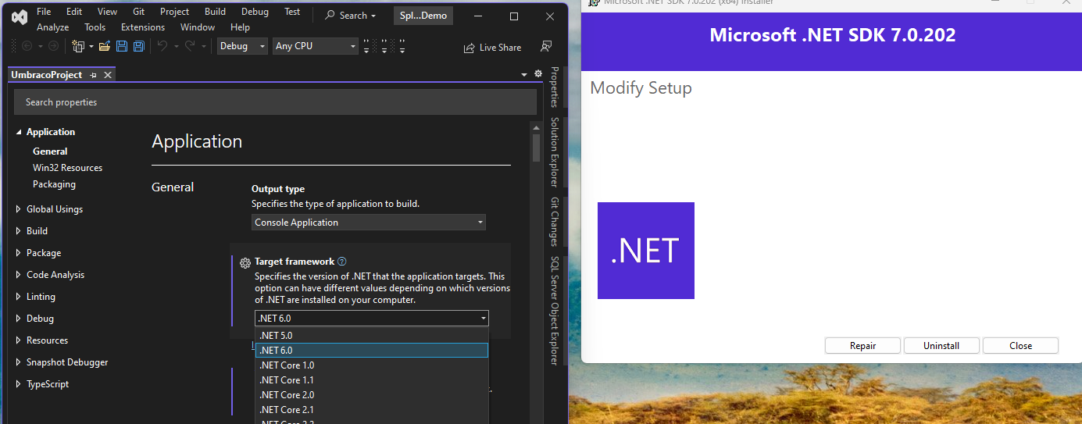Open the View menu
Image resolution: width=1082 pixels, height=424 pixels.
(x=107, y=12)
